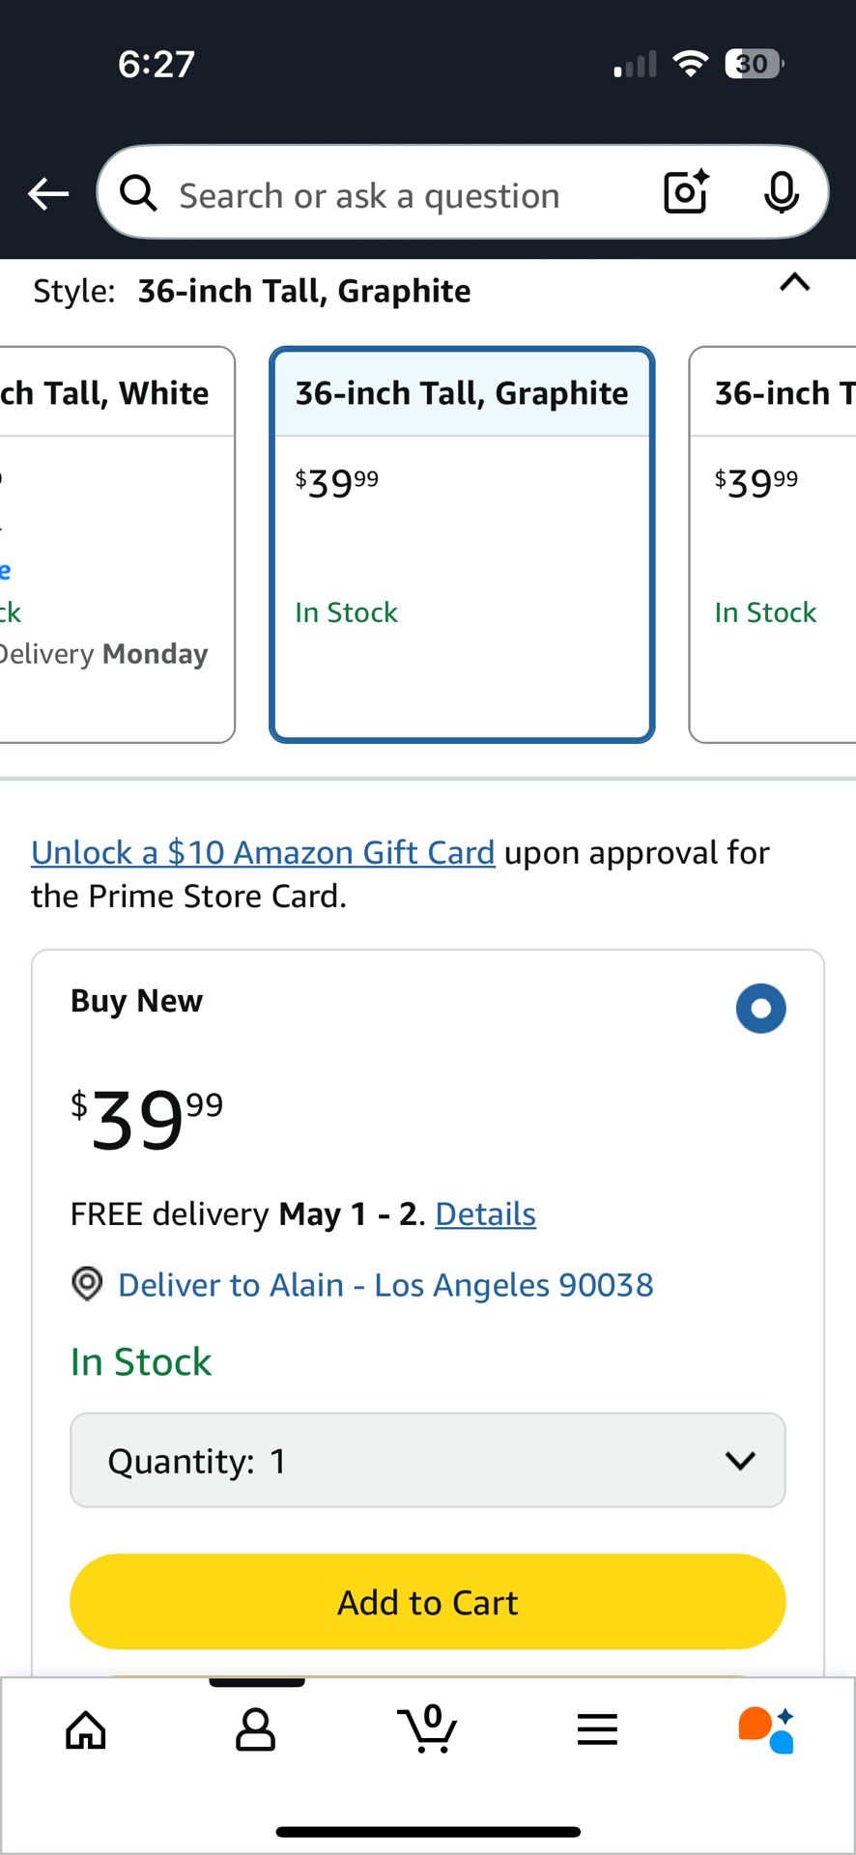
Task: Select the 36-inch Tall, Graphite style
Action: [462, 544]
